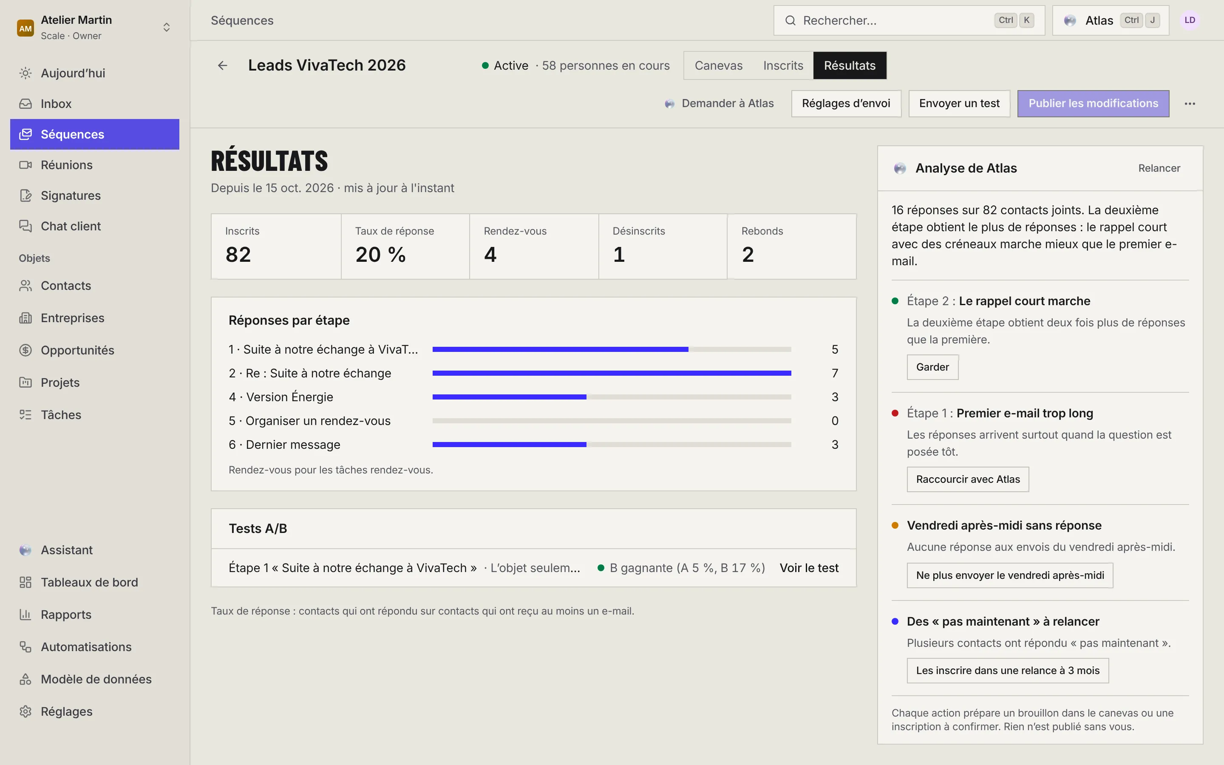This screenshot has height=765, width=1224.
Task: Click the Réunions camera icon
Action: [x=25, y=165]
